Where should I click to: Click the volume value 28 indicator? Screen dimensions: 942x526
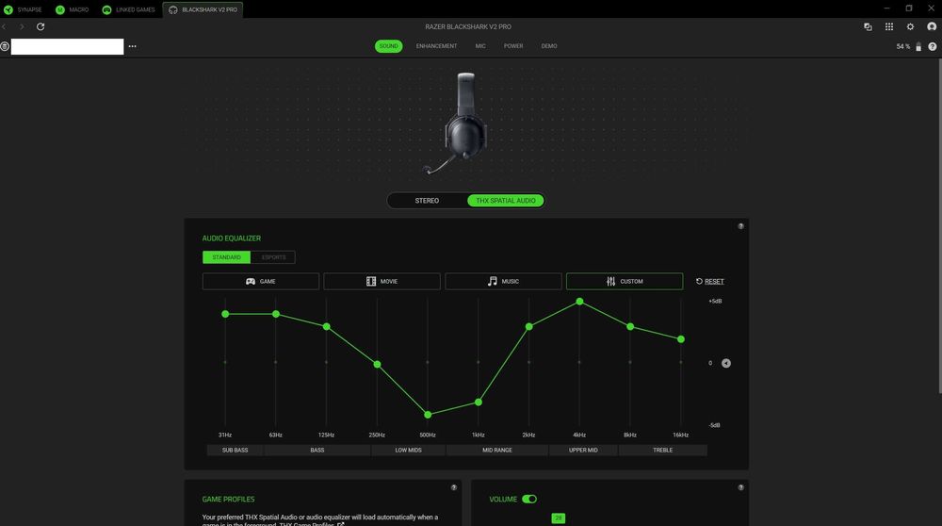(x=558, y=518)
